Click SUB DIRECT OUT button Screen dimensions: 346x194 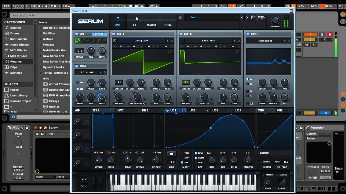coord(99,34)
